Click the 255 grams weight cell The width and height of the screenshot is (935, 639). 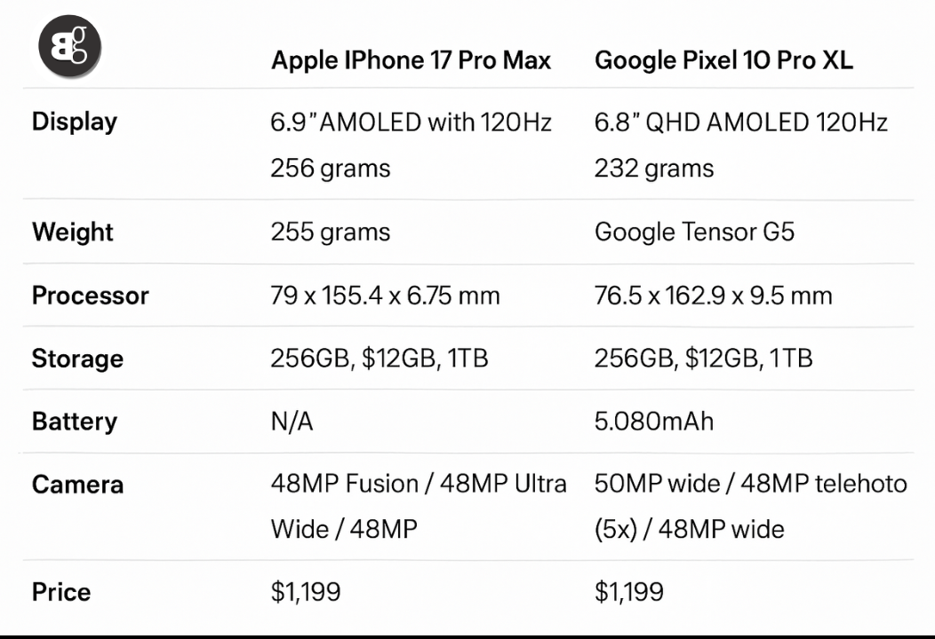click(x=330, y=233)
